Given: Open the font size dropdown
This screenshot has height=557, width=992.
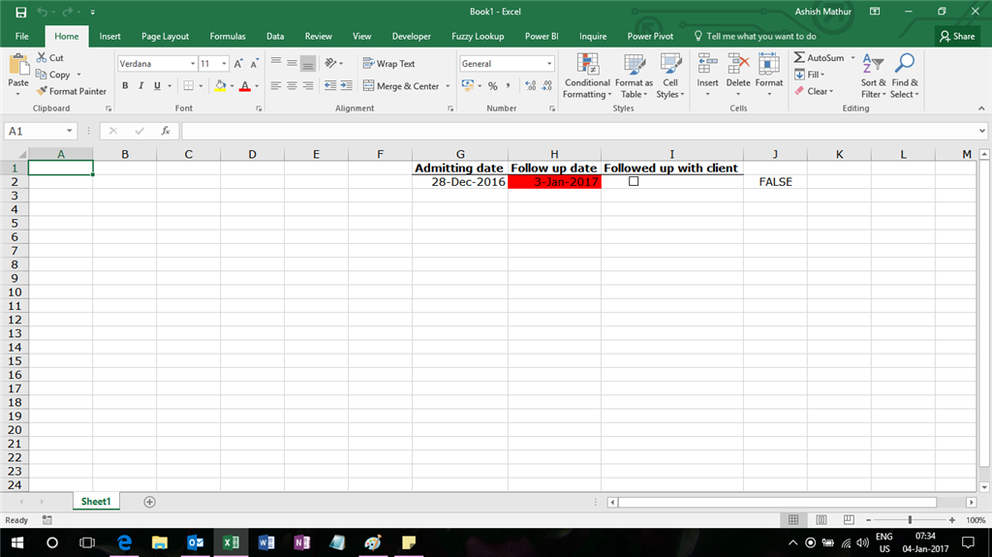Looking at the screenshot, I should tap(224, 64).
